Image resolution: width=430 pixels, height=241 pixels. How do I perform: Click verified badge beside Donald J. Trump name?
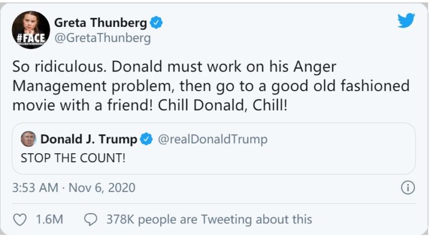click(x=146, y=139)
